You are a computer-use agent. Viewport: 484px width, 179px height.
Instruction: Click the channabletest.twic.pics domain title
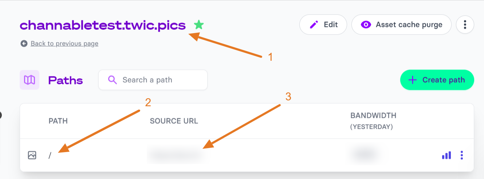tap(103, 25)
